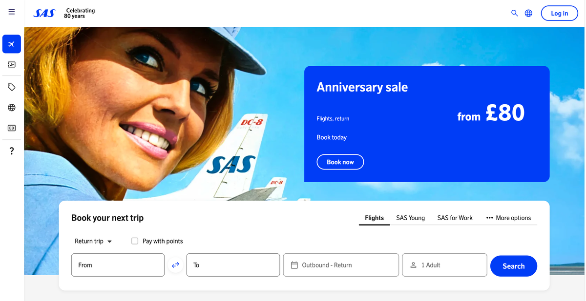Click the passenger person icon
The image size is (586, 301).
413,265
